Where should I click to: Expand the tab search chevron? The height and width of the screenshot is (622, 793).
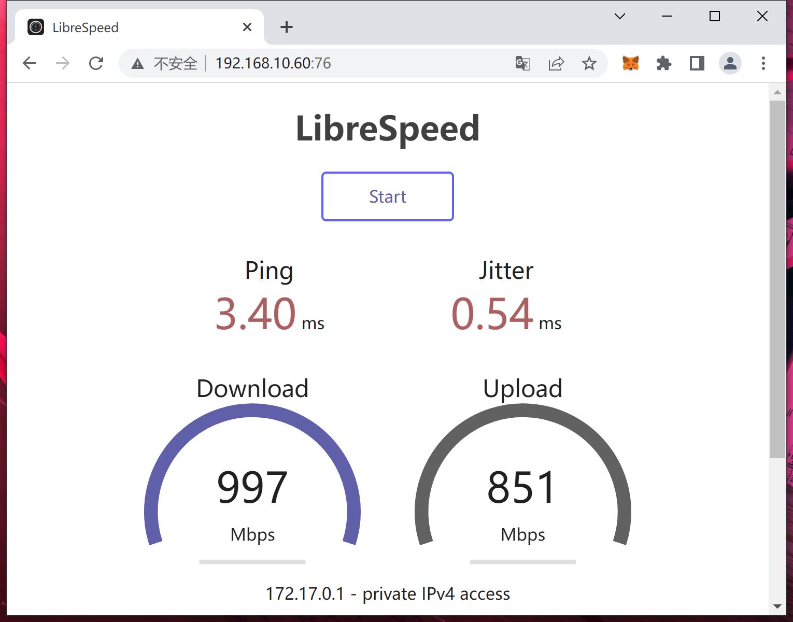click(x=619, y=16)
